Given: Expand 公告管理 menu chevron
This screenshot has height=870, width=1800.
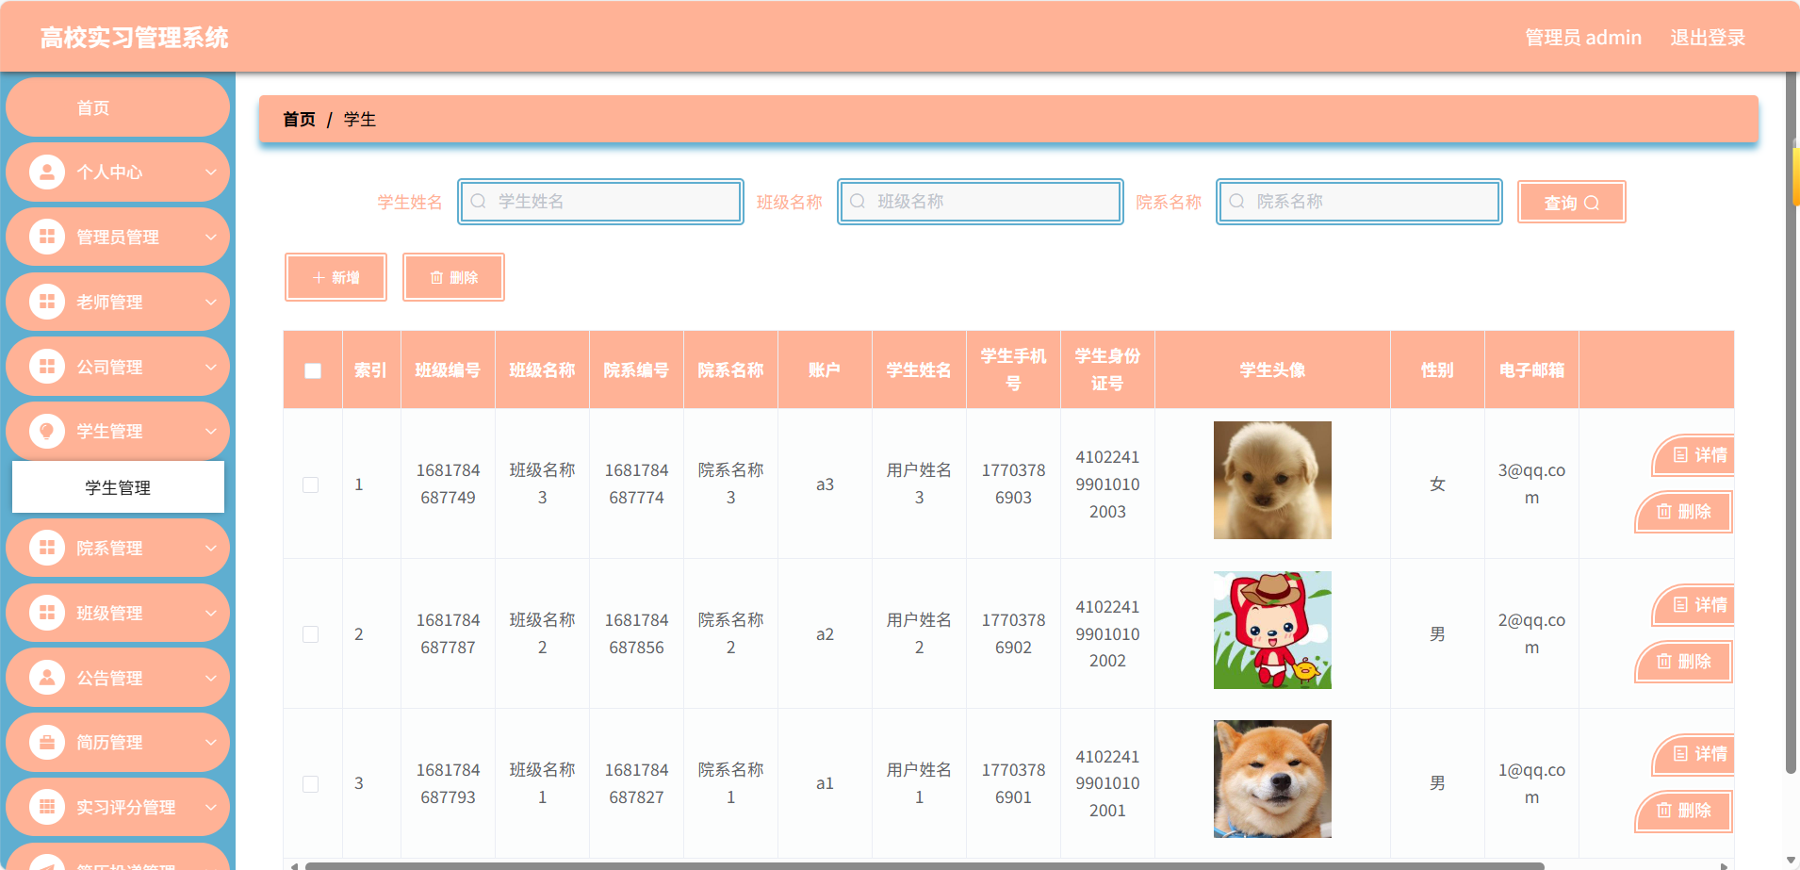Looking at the screenshot, I should [x=211, y=678].
